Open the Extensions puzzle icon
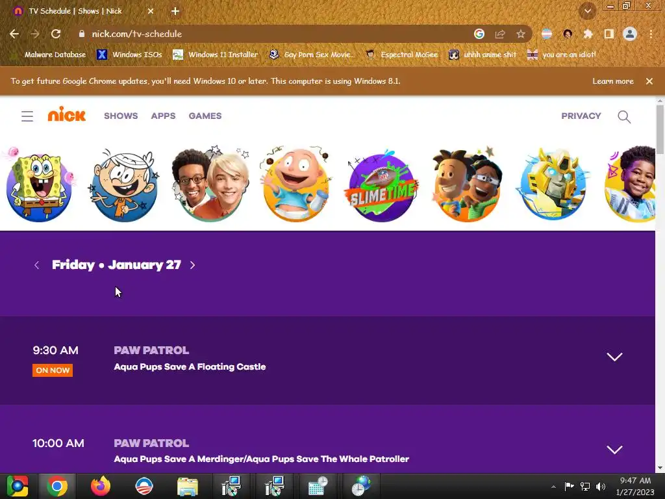This screenshot has height=499, width=665. pos(588,34)
